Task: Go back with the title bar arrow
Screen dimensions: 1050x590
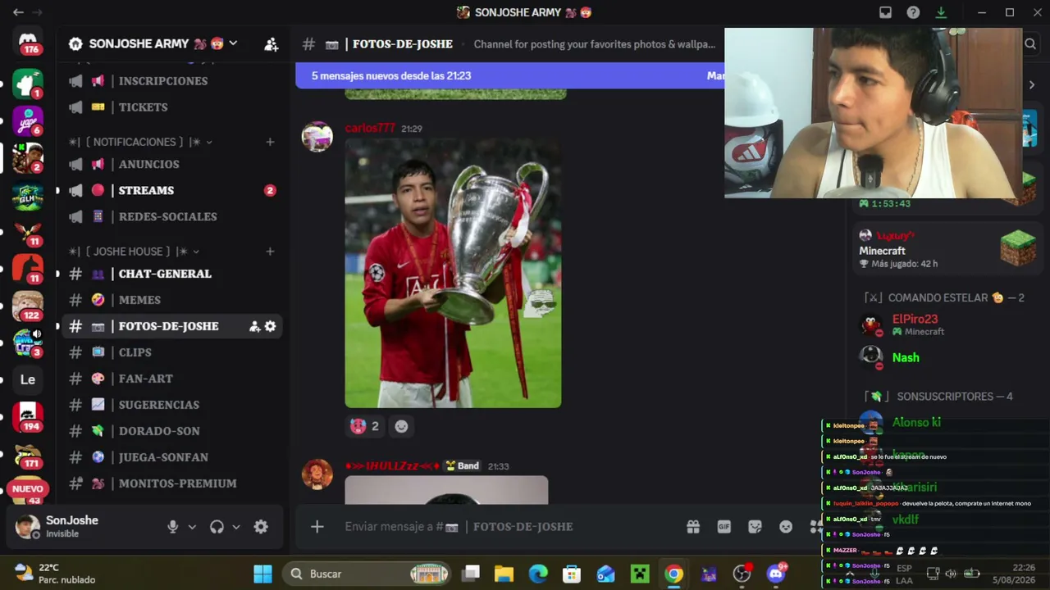Action: 18,12
